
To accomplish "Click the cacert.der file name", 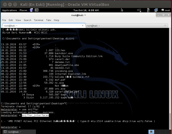I will pos(62,59).
